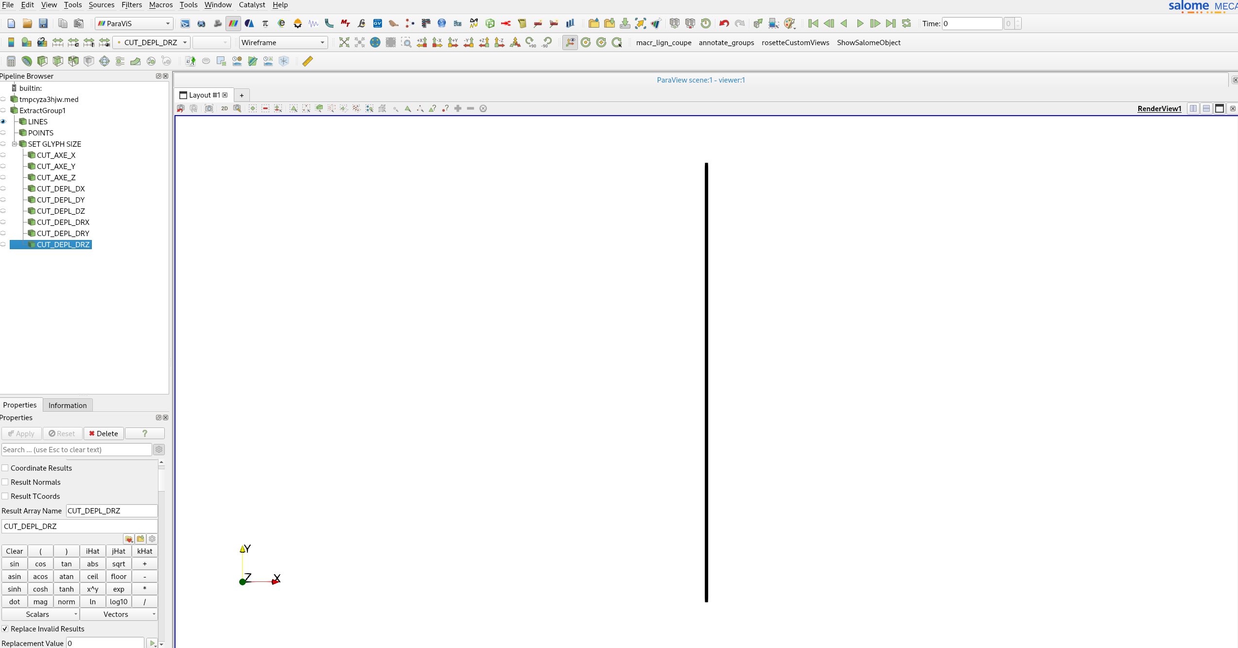Image resolution: width=1238 pixels, height=648 pixels.
Task: Click the Warp By Vector icon
Action: (x=136, y=61)
